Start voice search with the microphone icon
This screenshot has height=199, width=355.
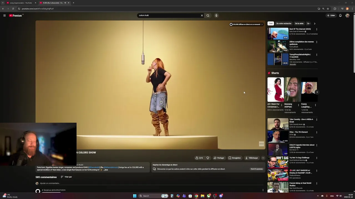click(x=216, y=15)
